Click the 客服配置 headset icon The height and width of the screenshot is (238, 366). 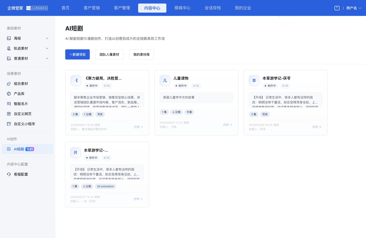pyautogui.click(x=9, y=174)
